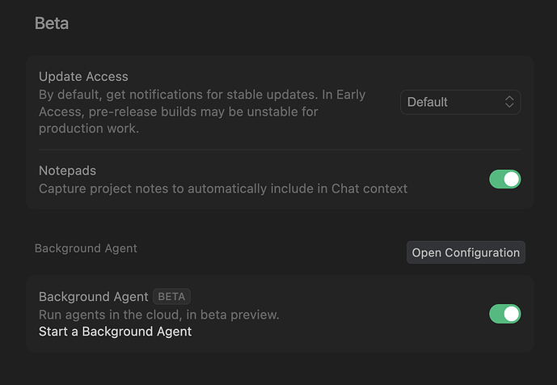Click the word Default in the selector

point(428,102)
